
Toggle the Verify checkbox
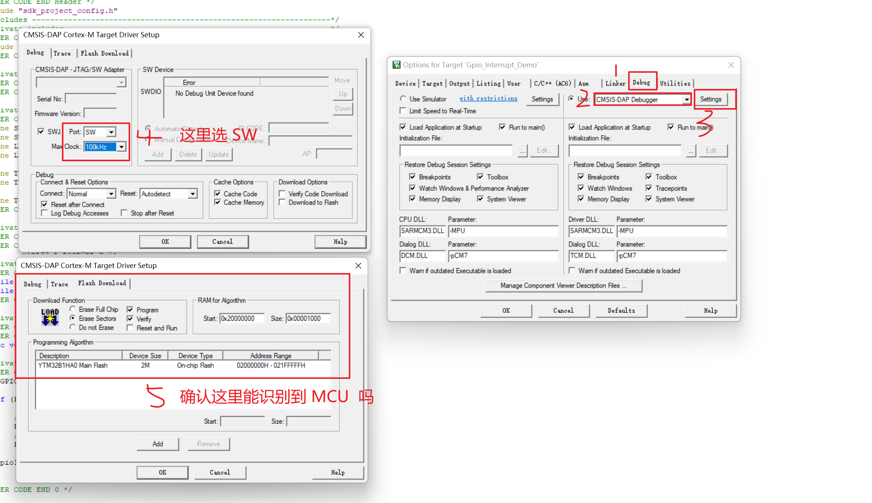130,319
